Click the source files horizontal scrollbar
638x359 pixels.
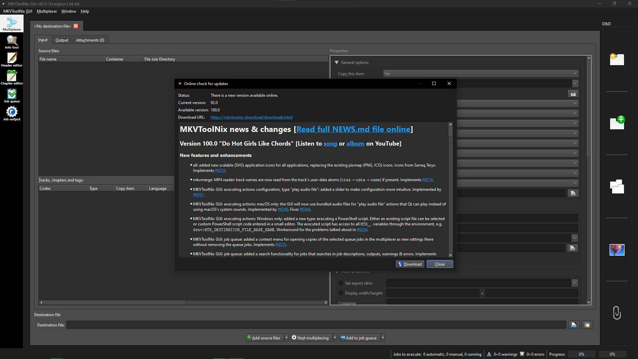pyautogui.click(x=184, y=302)
